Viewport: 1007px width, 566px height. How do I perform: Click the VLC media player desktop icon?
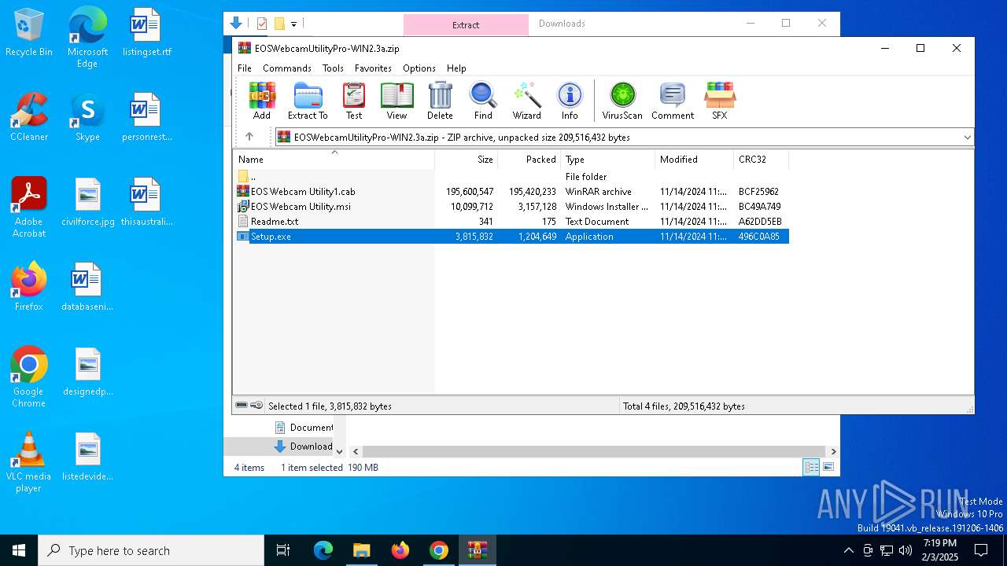[29, 462]
